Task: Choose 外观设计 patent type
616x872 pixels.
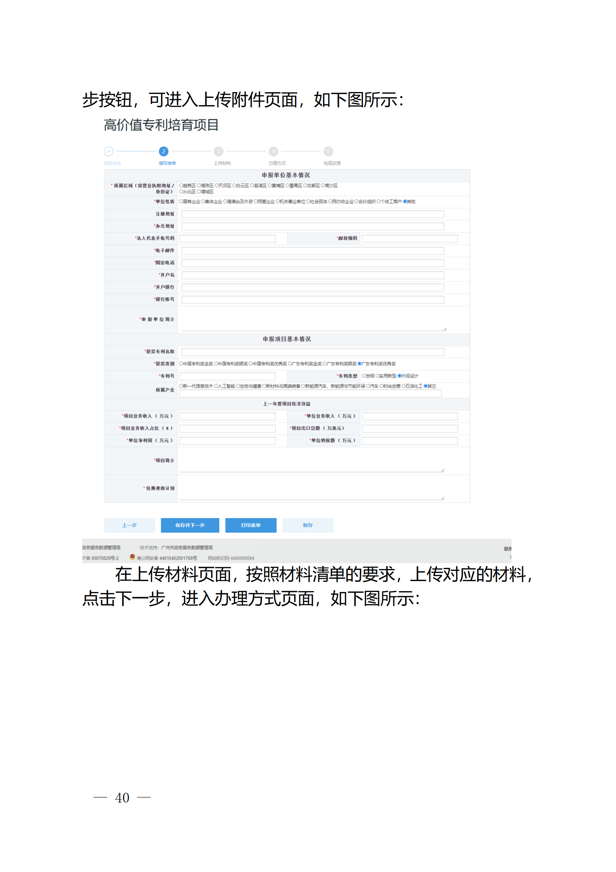Action: coord(399,376)
